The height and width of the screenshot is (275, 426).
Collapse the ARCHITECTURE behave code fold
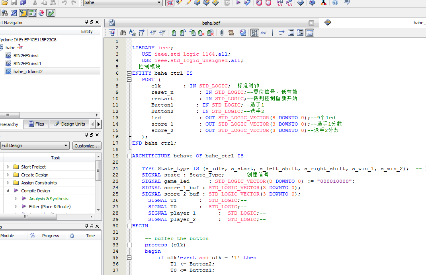click(129, 156)
